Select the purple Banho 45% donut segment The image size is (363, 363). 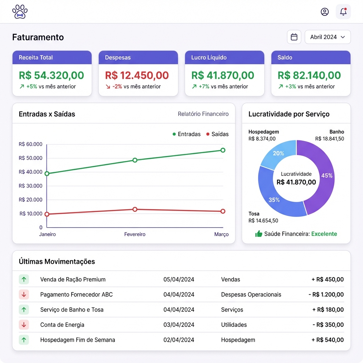327,175
